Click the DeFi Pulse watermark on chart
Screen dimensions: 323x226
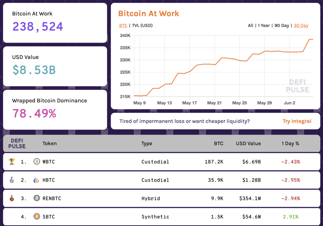(x=297, y=86)
